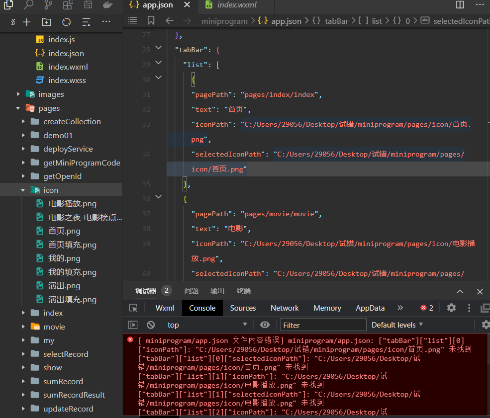Toggle the outline list icon in editor toolbar
The width and height of the screenshot is (490, 418).
coord(132,20)
